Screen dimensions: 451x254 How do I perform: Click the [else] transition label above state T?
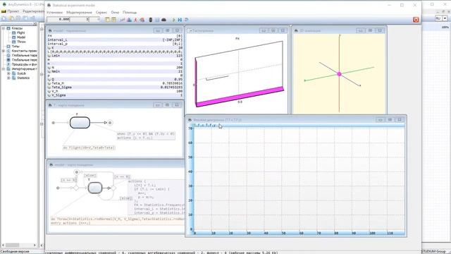tap(90, 176)
